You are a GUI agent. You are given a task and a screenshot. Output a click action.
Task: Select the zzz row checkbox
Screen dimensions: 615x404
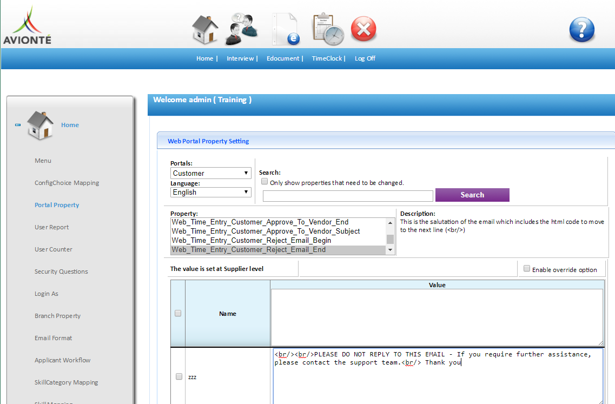179,376
